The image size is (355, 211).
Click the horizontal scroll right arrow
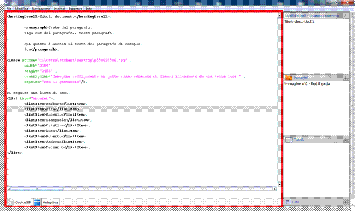pyautogui.click(x=275, y=189)
